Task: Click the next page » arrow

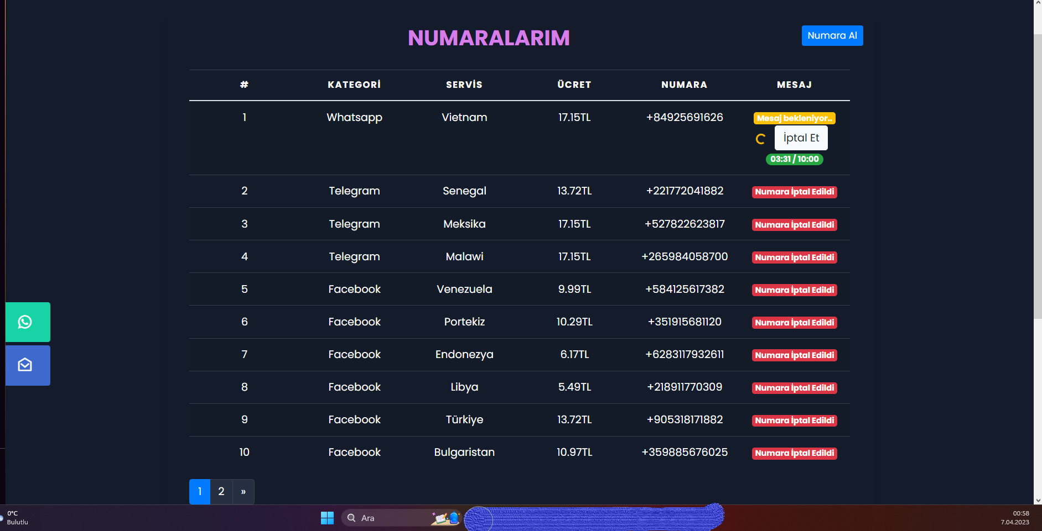Action: 243,491
